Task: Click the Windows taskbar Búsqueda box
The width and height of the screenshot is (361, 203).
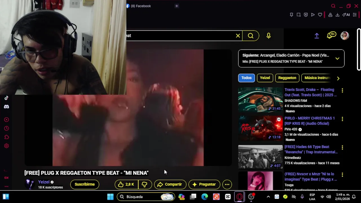Action: tap(146, 197)
